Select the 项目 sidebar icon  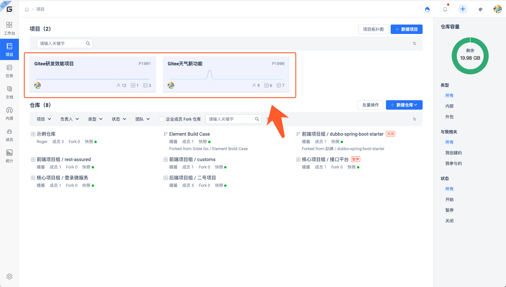click(9, 49)
